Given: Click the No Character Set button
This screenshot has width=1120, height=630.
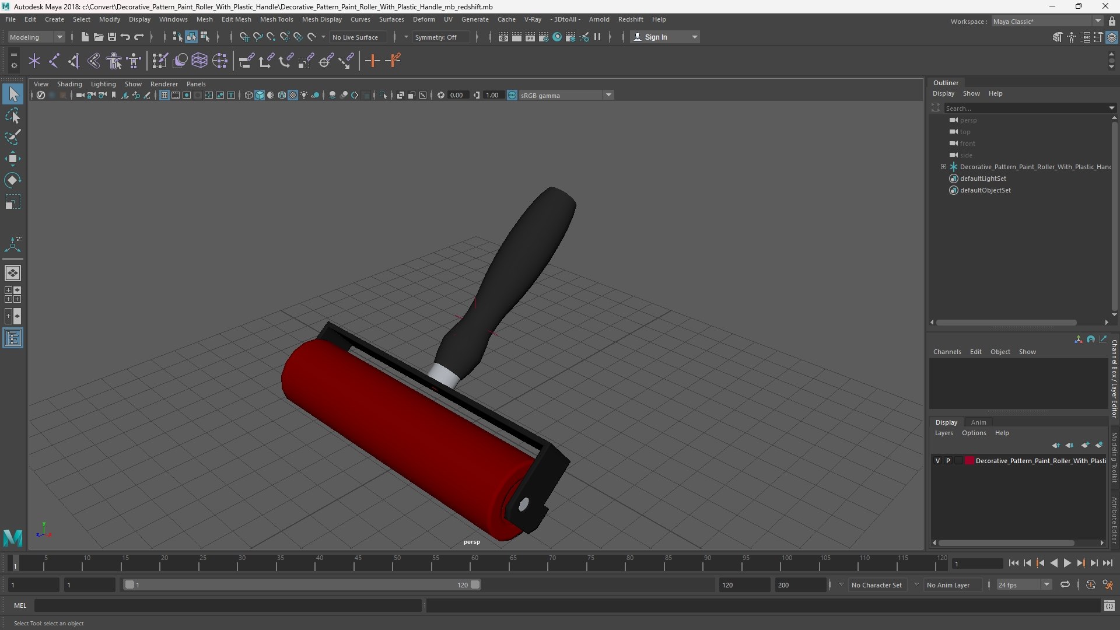Looking at the screenshot, I should pyautogui.click(x=877, y=584).
